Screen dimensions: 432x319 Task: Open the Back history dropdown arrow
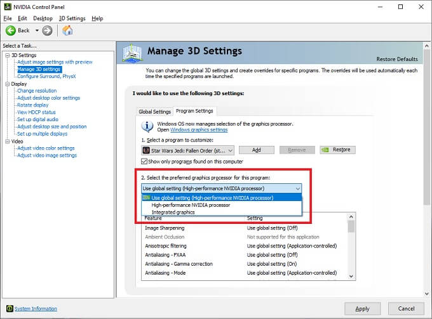pyautogui.click(x=37, y=30)
